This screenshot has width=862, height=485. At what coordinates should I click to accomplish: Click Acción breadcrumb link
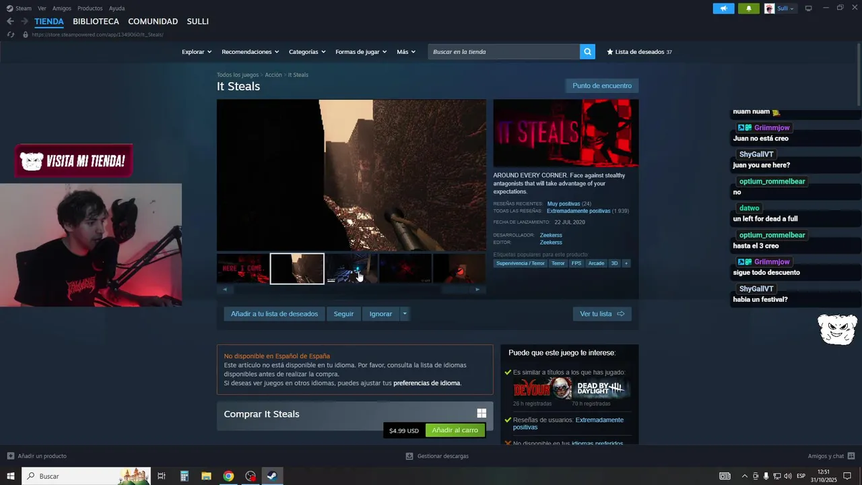coord(273,75)
